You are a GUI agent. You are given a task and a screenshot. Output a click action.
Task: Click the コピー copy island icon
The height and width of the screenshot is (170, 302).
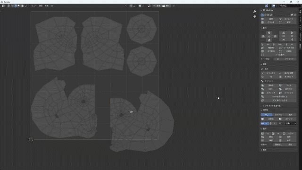tap(262, 89)
